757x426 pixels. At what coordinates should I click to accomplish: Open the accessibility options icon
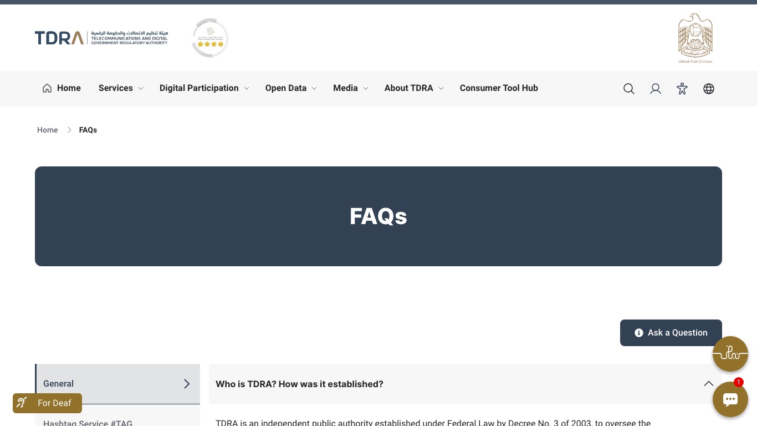tap(682, 89)
